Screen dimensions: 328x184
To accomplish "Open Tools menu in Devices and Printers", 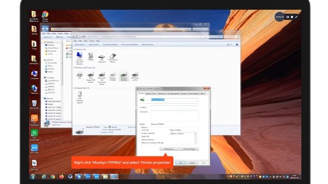I will 92,41.
